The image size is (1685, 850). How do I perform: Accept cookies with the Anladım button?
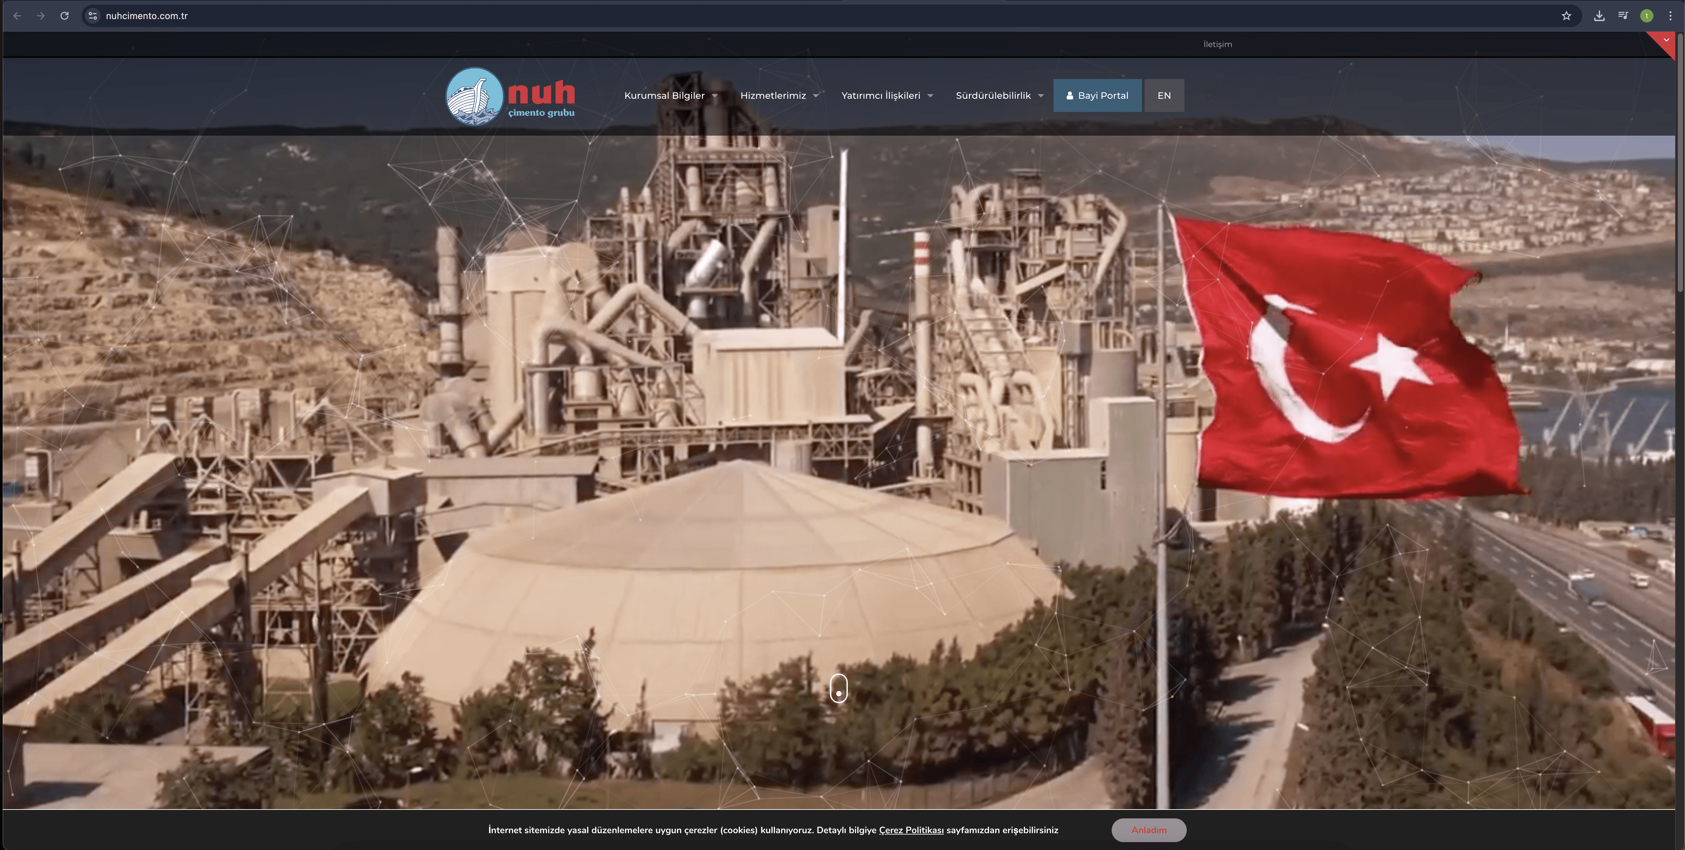[x=1149, y=830]
